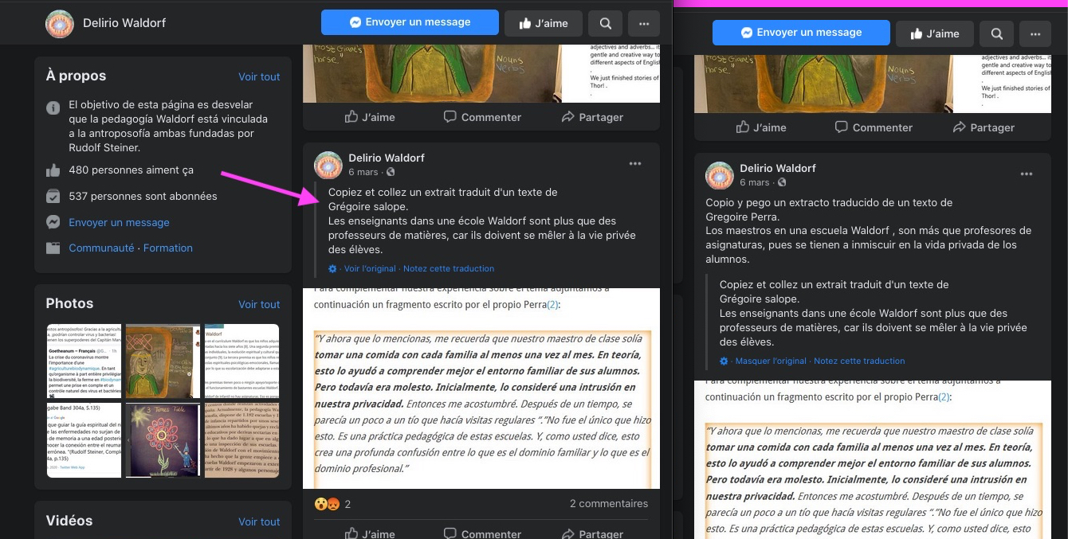Image resolution: width=1068 pixels, height=539 pixels.
Task: Open the three-dot menu in right page header
Action: pyautogui.click(x=1035, y=33)
